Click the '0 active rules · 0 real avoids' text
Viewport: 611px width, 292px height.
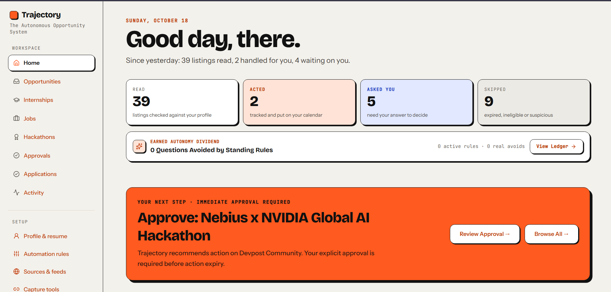tap(481, 146)
